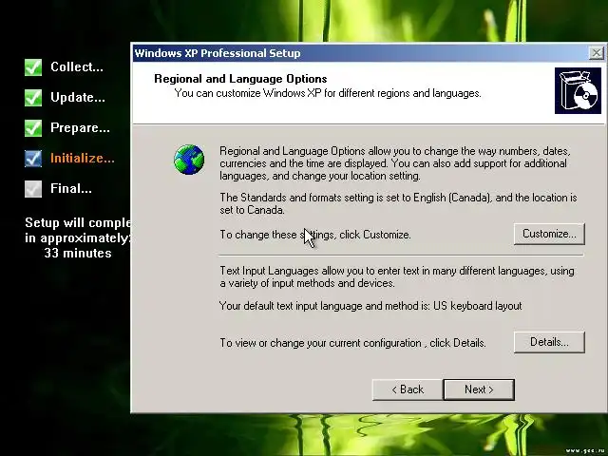Click the blue checkmark beside Initialize
608x456 pixels.
[33, 159]
